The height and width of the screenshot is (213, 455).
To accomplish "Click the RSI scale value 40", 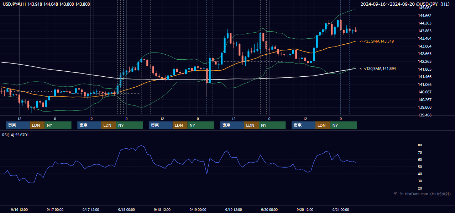I will 420,174.
